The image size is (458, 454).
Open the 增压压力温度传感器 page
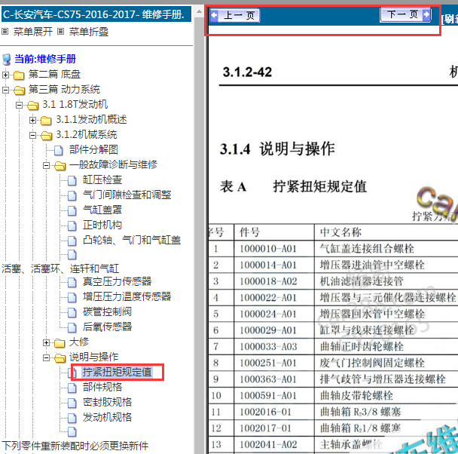pyautogui.click(x=127, y=296)
